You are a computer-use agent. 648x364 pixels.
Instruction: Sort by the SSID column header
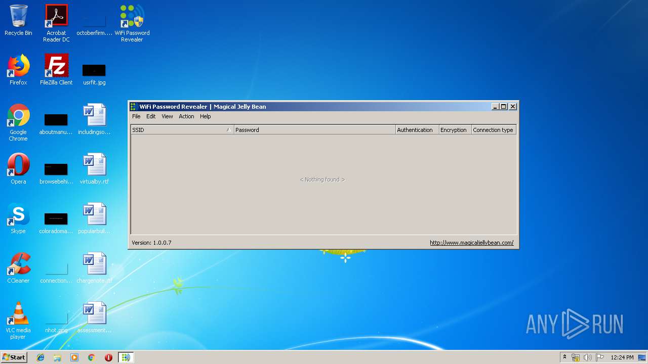[x=182, y=130]
